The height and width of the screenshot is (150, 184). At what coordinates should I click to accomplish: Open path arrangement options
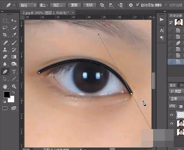pos(120,5)
